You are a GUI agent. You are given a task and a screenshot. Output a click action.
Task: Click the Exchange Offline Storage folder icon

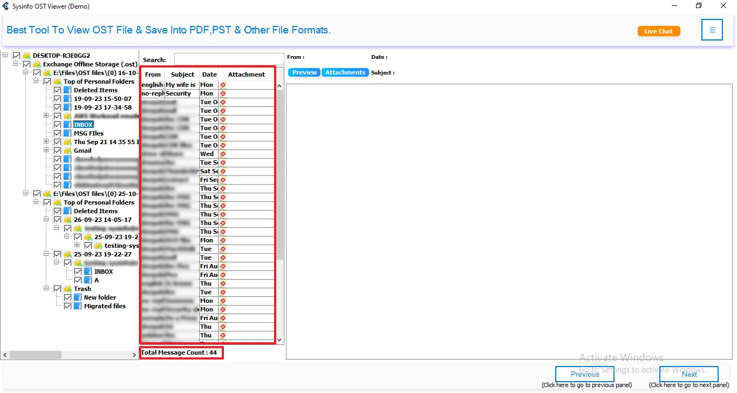(37, 64)
